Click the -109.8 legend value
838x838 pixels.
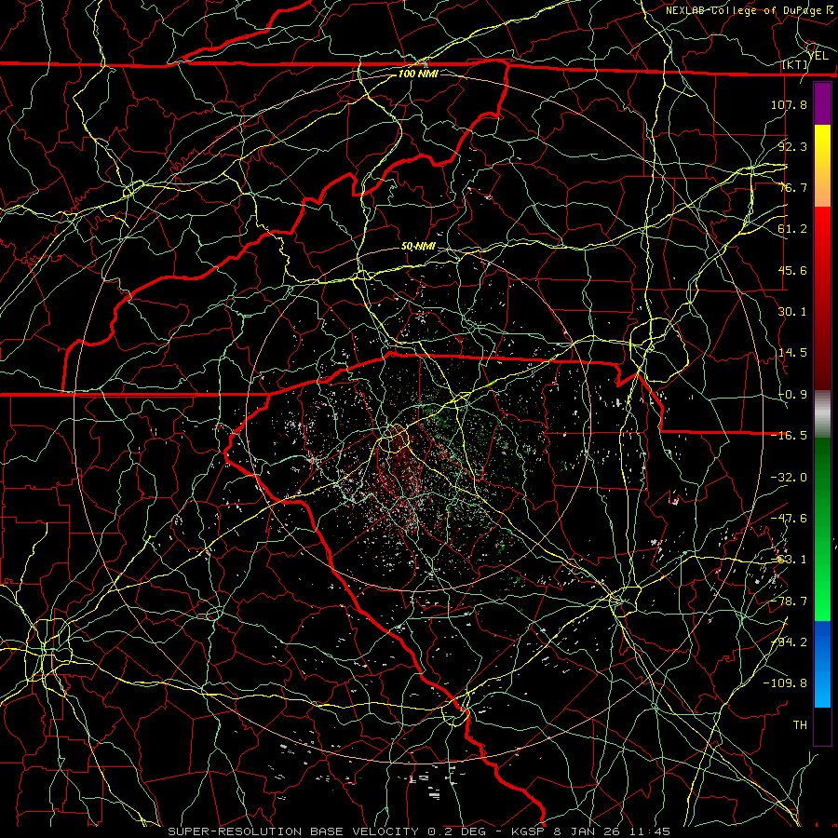pos(785,683)
